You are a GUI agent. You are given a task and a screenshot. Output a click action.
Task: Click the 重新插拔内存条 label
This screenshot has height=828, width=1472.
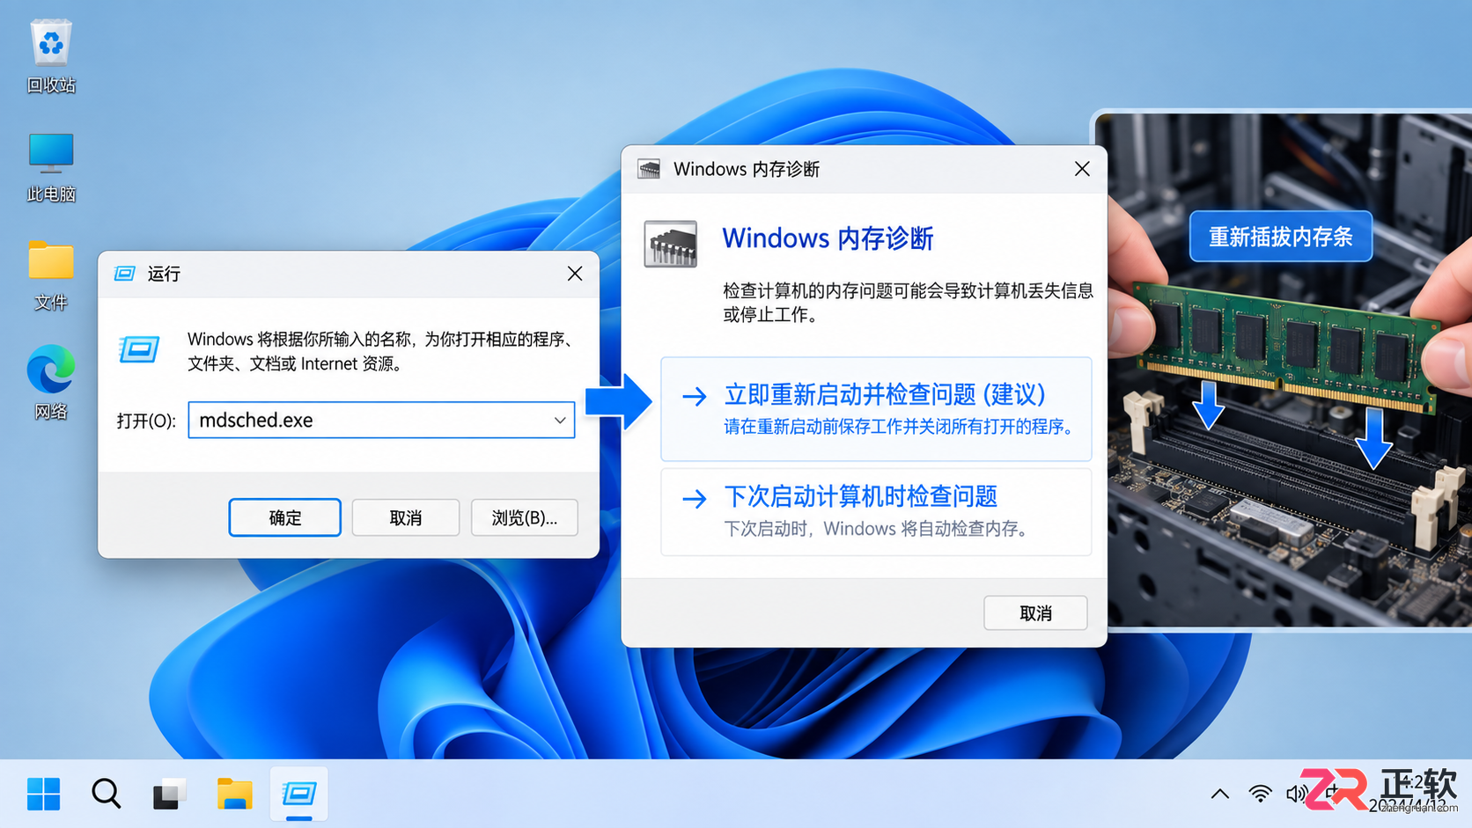pos(1281,236)
